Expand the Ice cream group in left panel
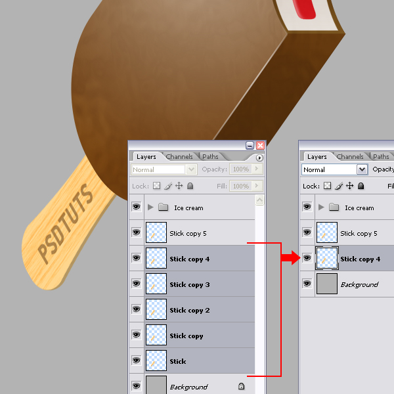 point(150,208)
